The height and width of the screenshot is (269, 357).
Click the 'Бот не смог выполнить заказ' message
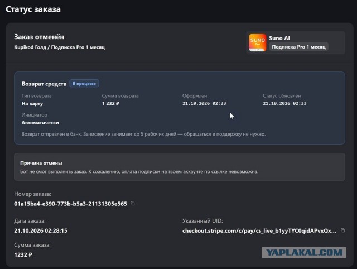pos(139,171)
